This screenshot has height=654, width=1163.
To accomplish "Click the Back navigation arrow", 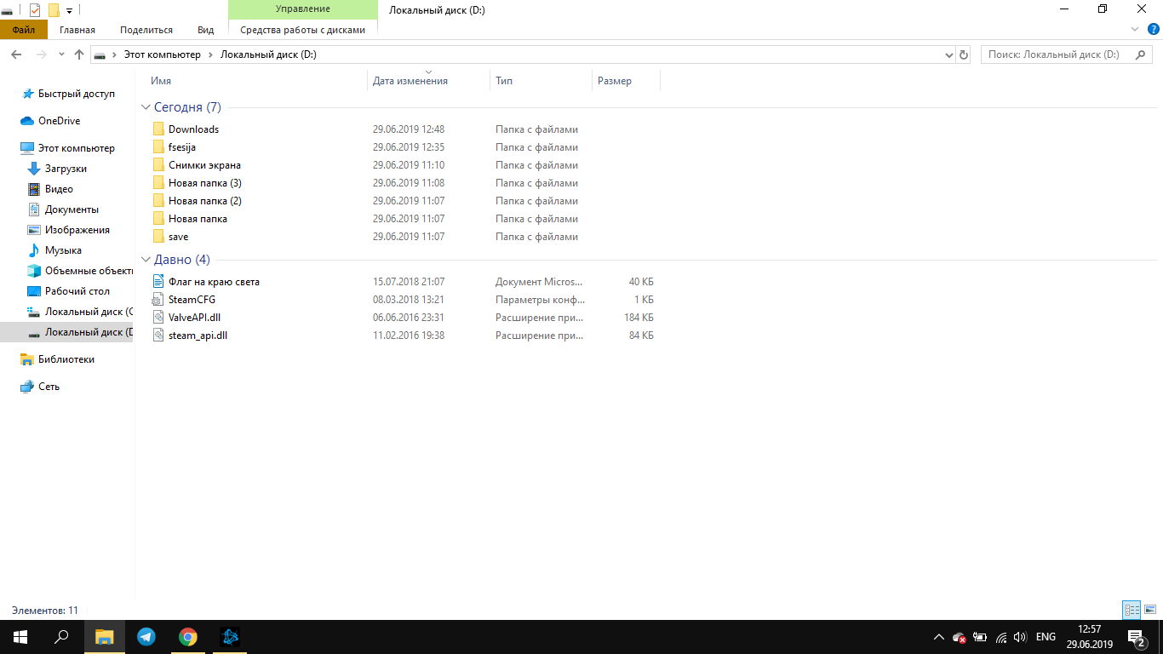I will (15, 54).
